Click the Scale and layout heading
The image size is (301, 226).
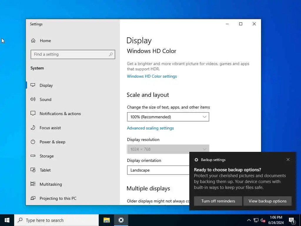pos(148,95)
